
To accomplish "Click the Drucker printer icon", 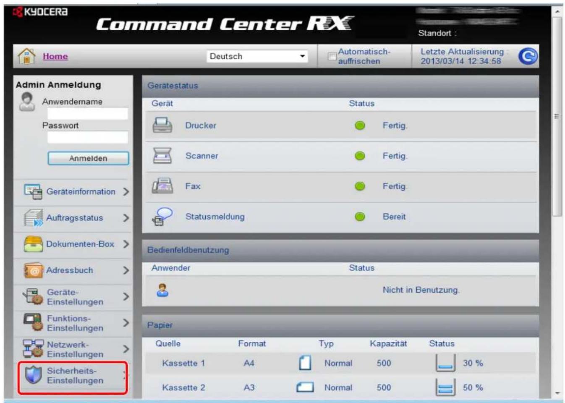I will [x=162, y=125].
